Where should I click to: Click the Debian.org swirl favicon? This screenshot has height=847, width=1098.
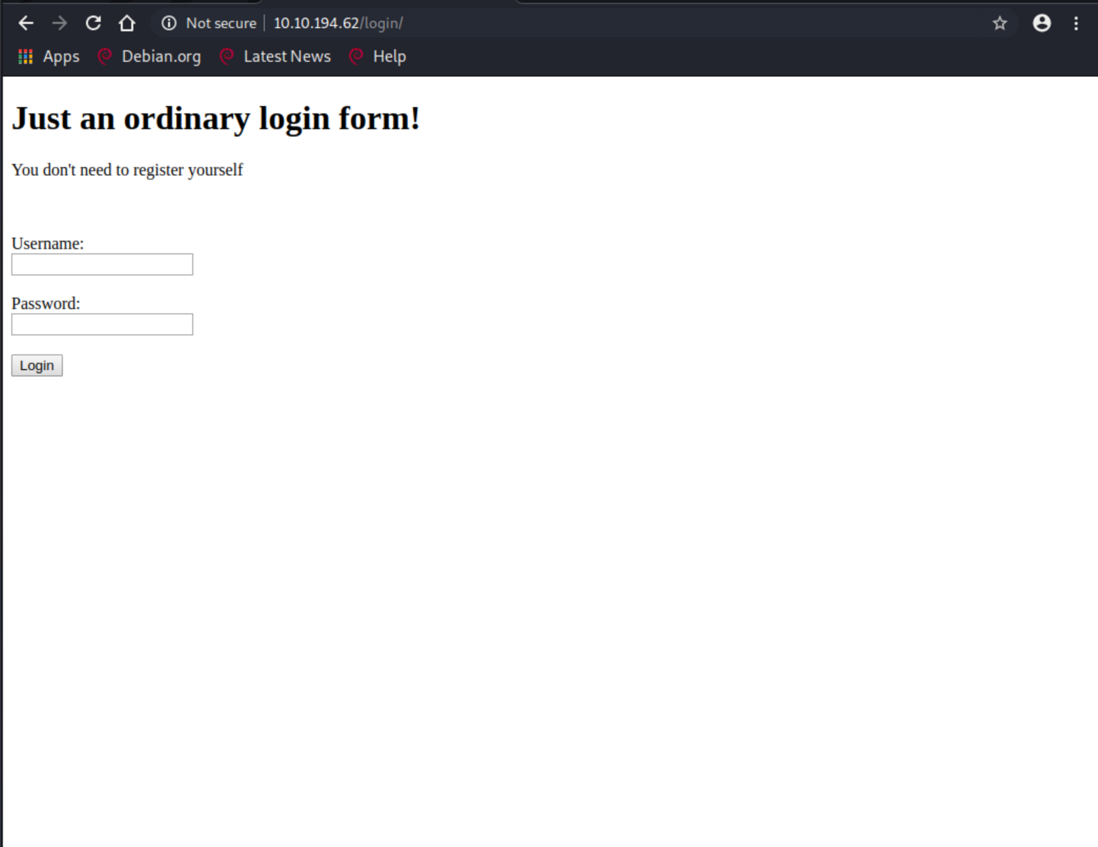105,56
